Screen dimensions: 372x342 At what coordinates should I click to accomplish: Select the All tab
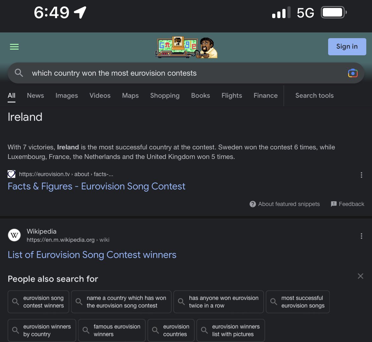click(11, 96)
